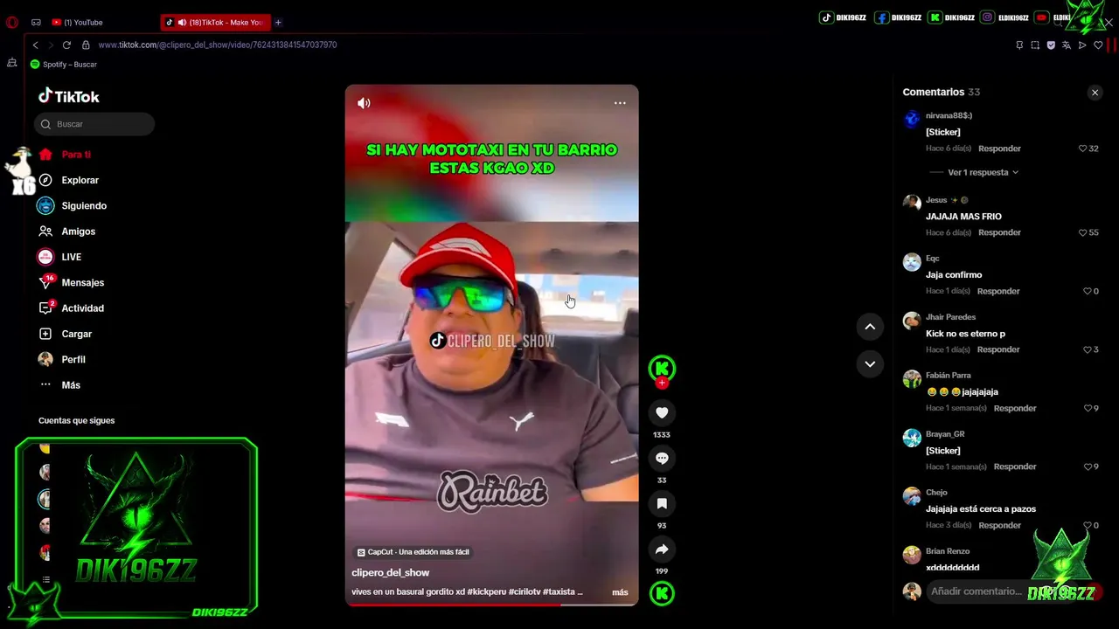This screenshot has height=629, width=1119.
Task: Mute the video with the speaker icon
Action: (364, 103)
